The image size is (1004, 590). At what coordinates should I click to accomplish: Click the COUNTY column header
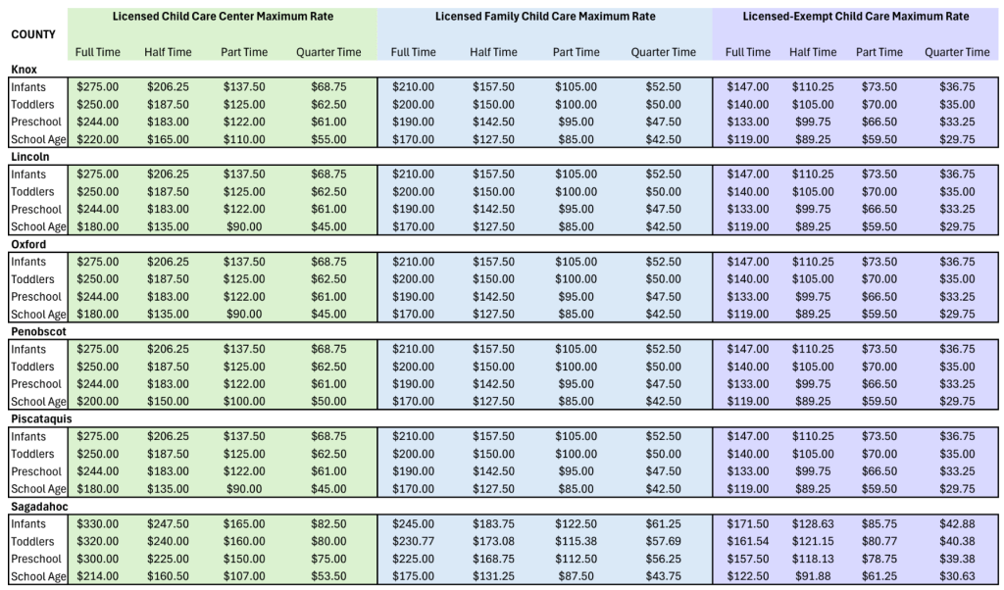(32, 34)
